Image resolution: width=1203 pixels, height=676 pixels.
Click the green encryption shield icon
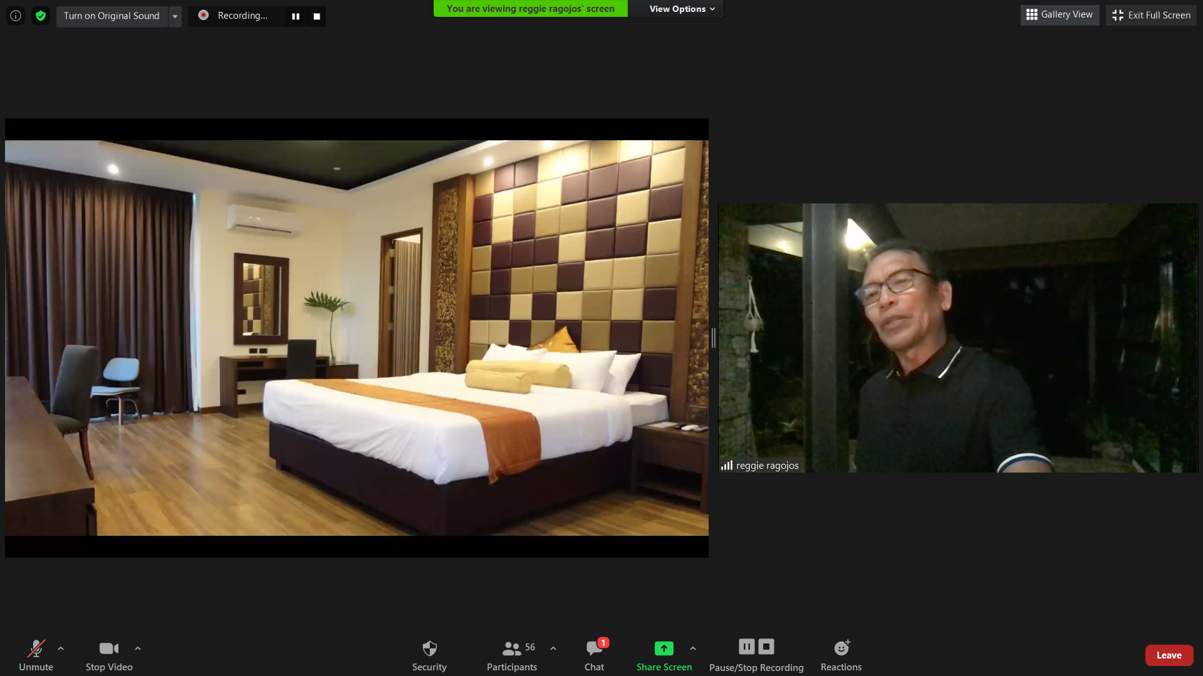[41, 16]
